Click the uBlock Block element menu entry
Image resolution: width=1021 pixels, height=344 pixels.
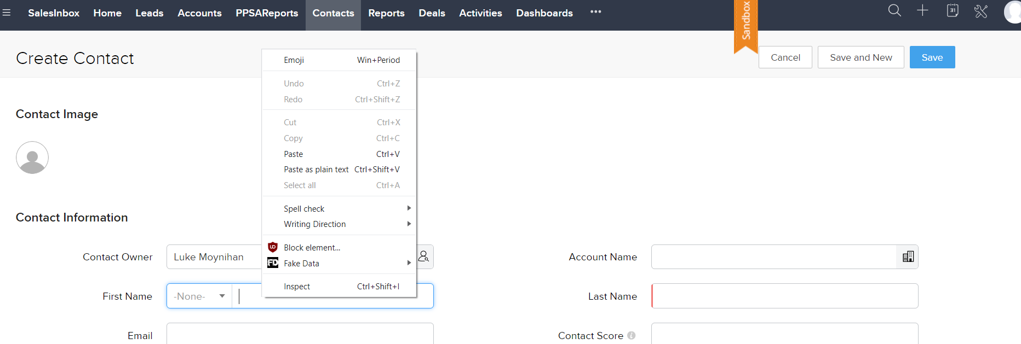340,248
